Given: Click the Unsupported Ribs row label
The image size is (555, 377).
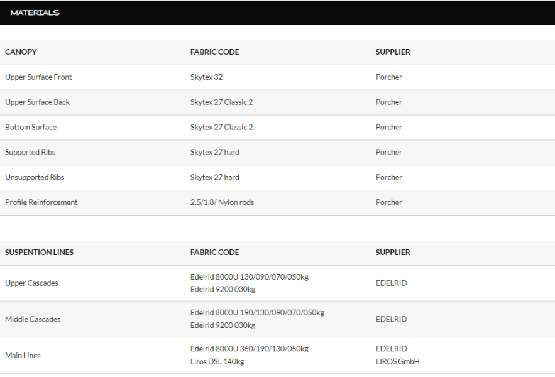Looking at the screenshot, I should coord(35,177).
